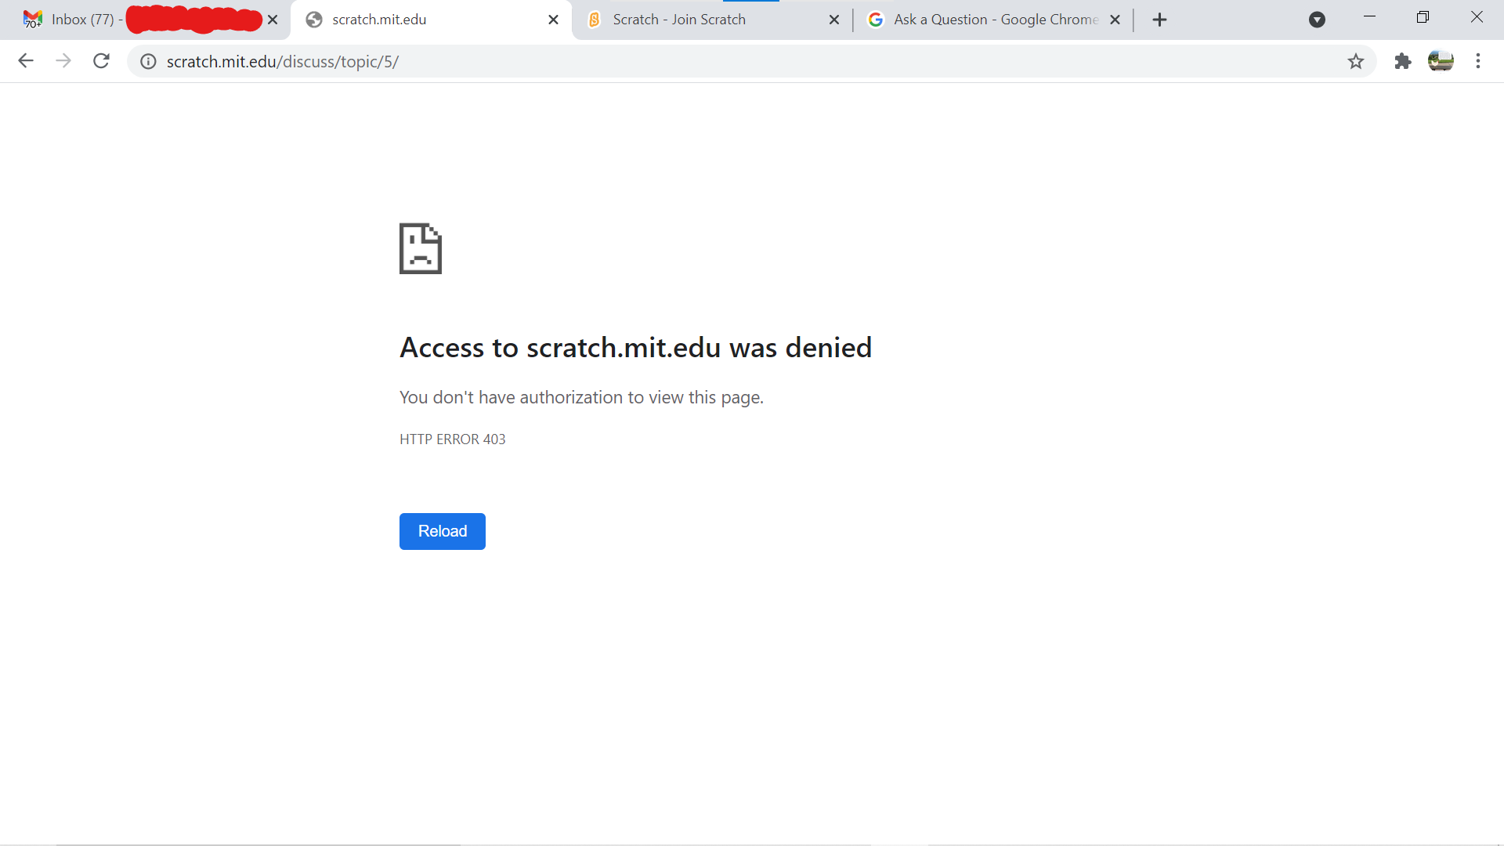
Task: Click the Reload button on the error page
Action: tap(442, 531)
